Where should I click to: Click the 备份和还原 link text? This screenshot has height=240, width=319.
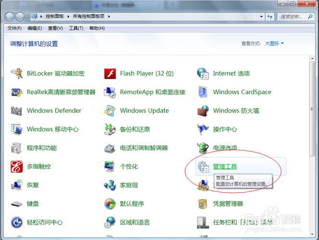[x=135, y=129]
